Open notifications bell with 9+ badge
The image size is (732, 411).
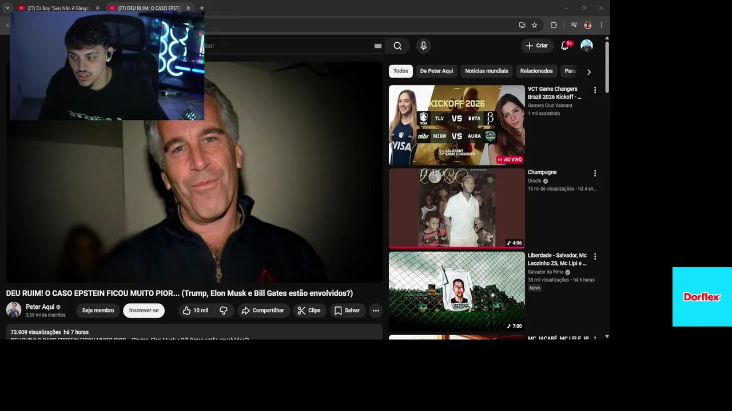pos(565,46)
